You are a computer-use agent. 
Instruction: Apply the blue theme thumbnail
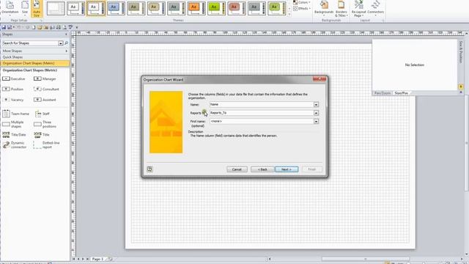116,8
